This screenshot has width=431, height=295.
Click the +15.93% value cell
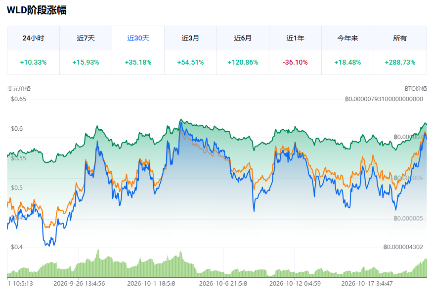click(x=86, y=62)
